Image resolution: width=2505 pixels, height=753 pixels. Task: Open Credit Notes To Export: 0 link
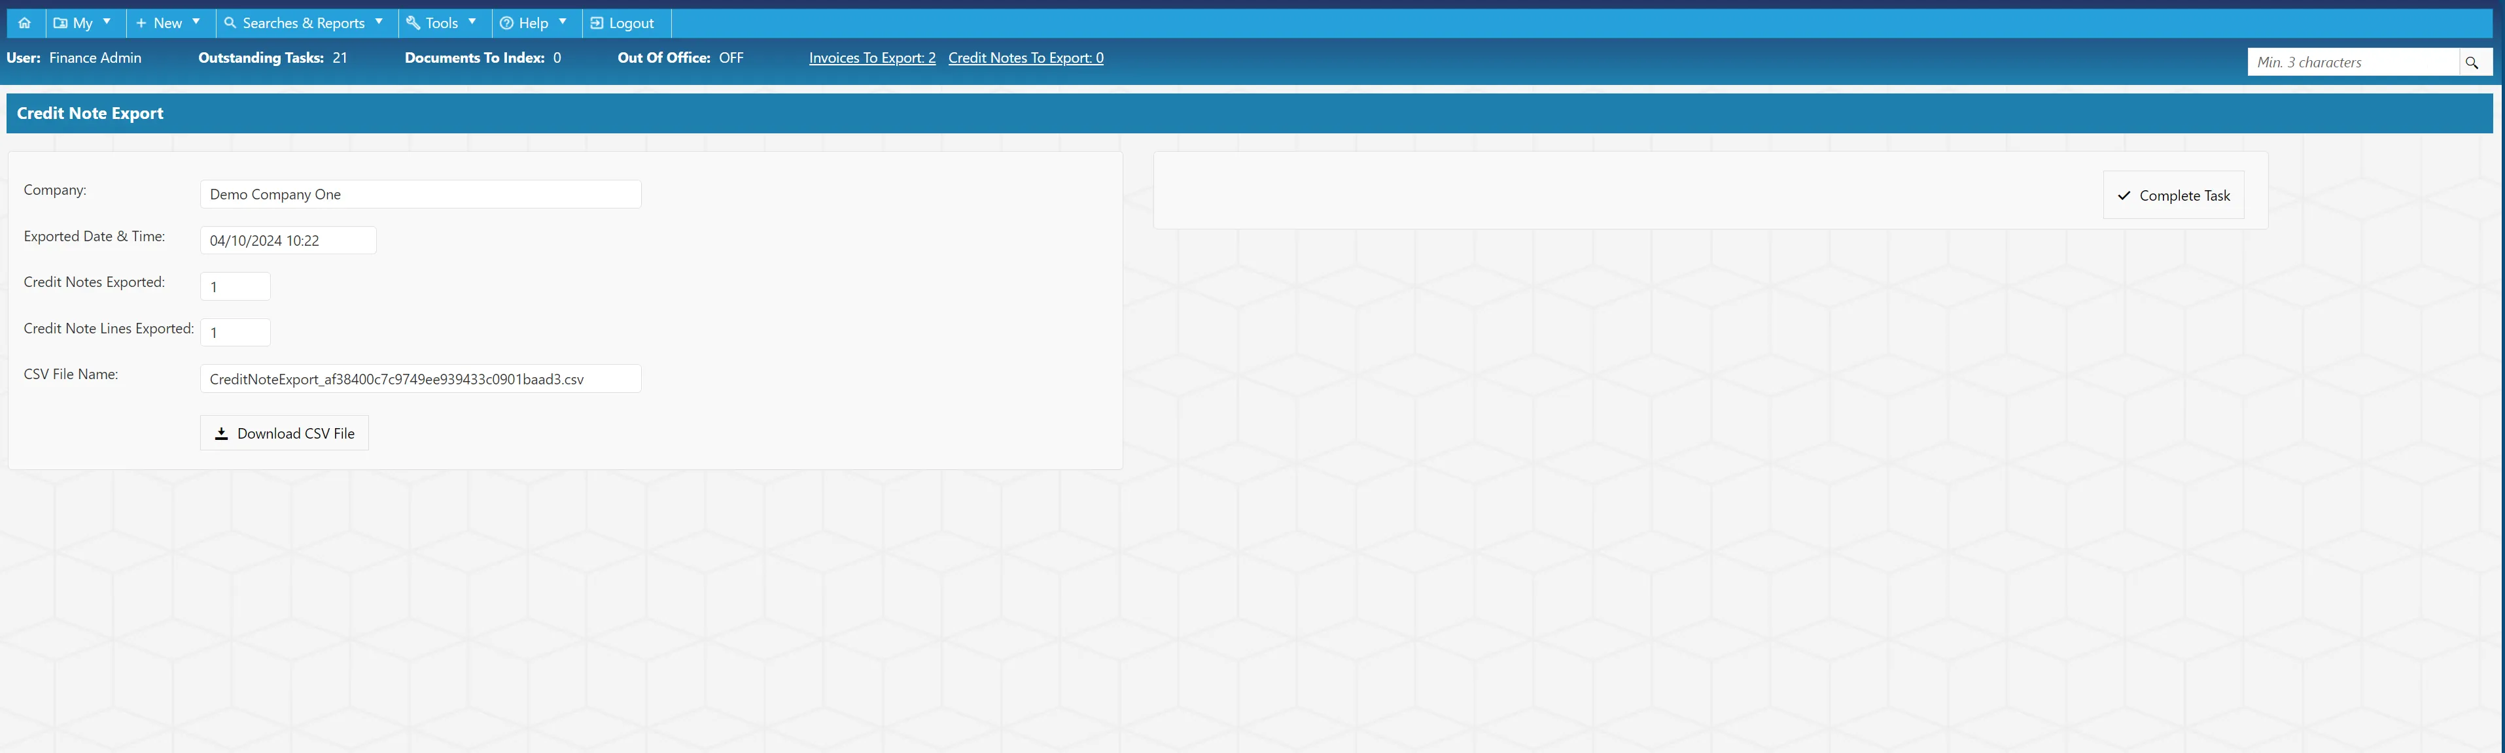tap(1026, 58)
